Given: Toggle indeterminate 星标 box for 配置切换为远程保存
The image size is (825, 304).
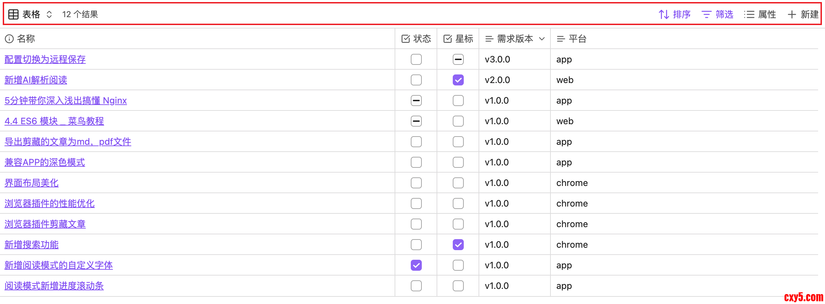Looking at the screenshot, I should click(458, 59).
